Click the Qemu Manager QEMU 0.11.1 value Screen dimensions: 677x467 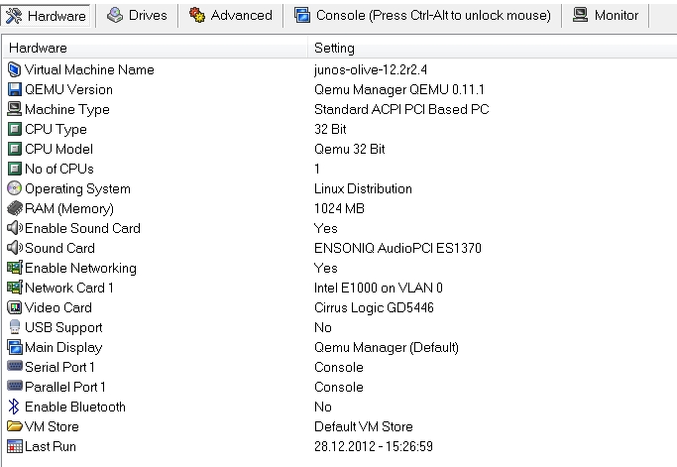[399, 90]
